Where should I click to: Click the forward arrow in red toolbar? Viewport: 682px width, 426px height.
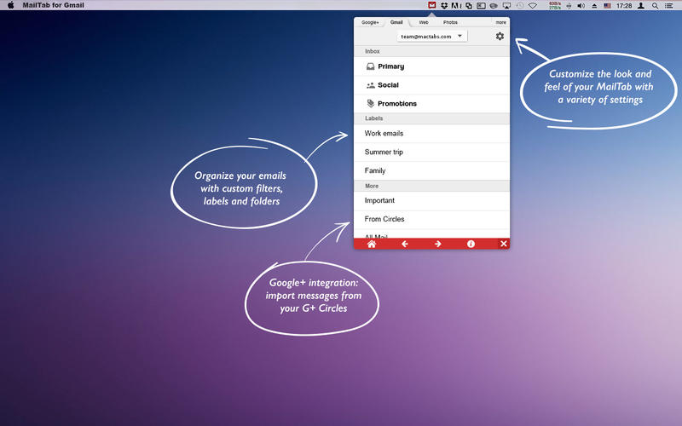437,244
